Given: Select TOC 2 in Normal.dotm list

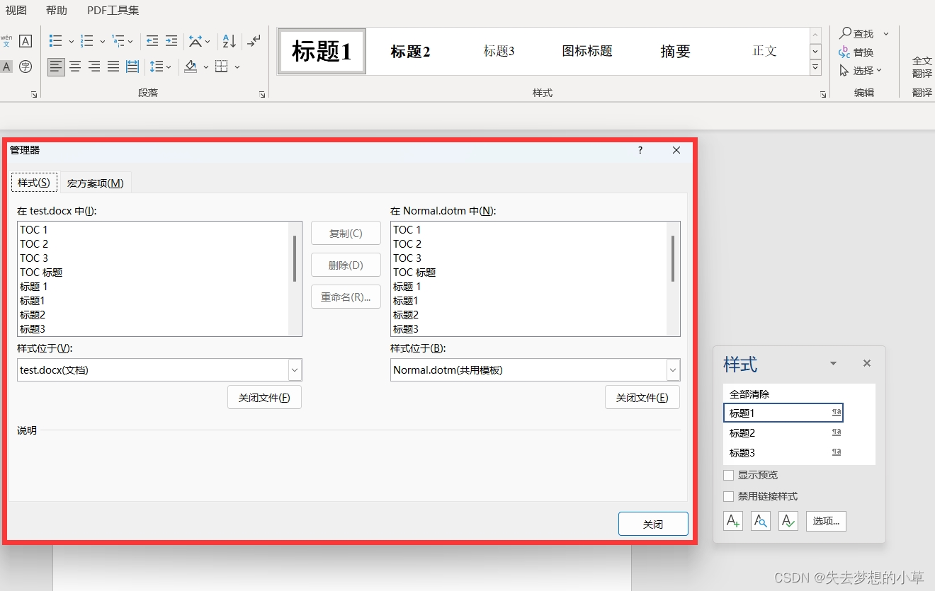Looking at the screenshot, I should click(528, 244).
